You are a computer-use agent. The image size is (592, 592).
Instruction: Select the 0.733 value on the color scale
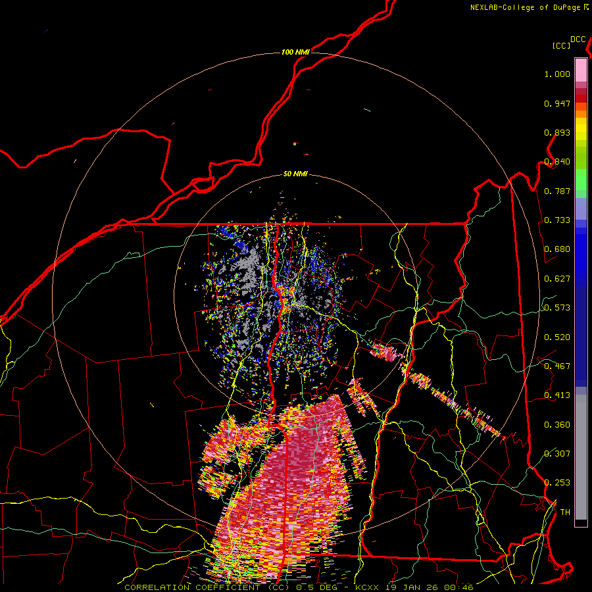click(x=557, y=220)
